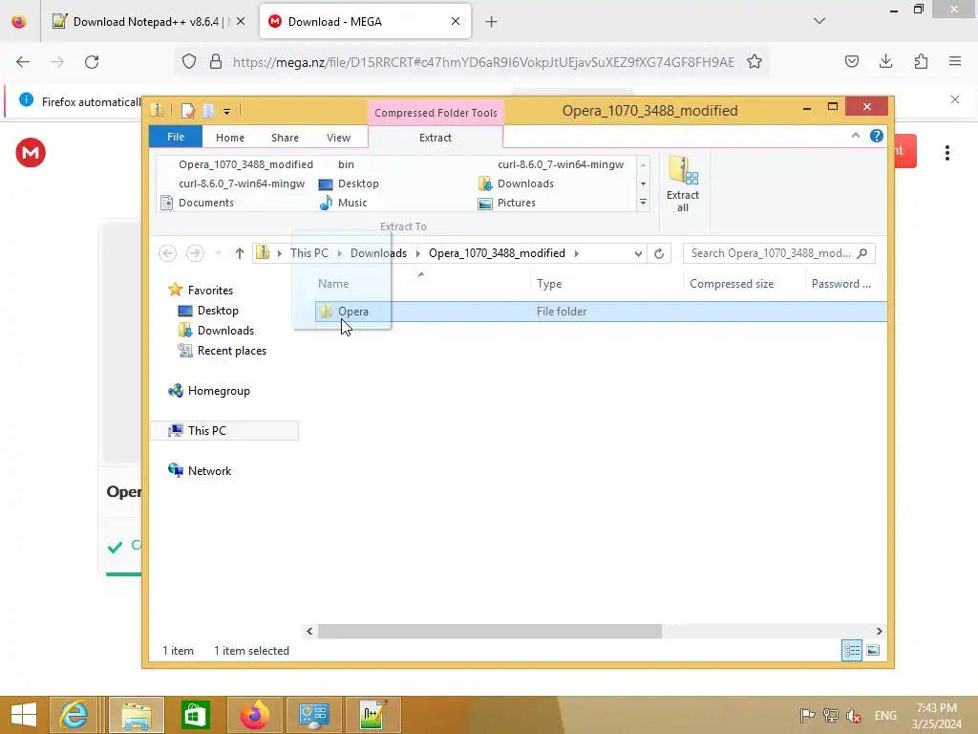Switch to the Home ribbon tab

tap(229, 138)
